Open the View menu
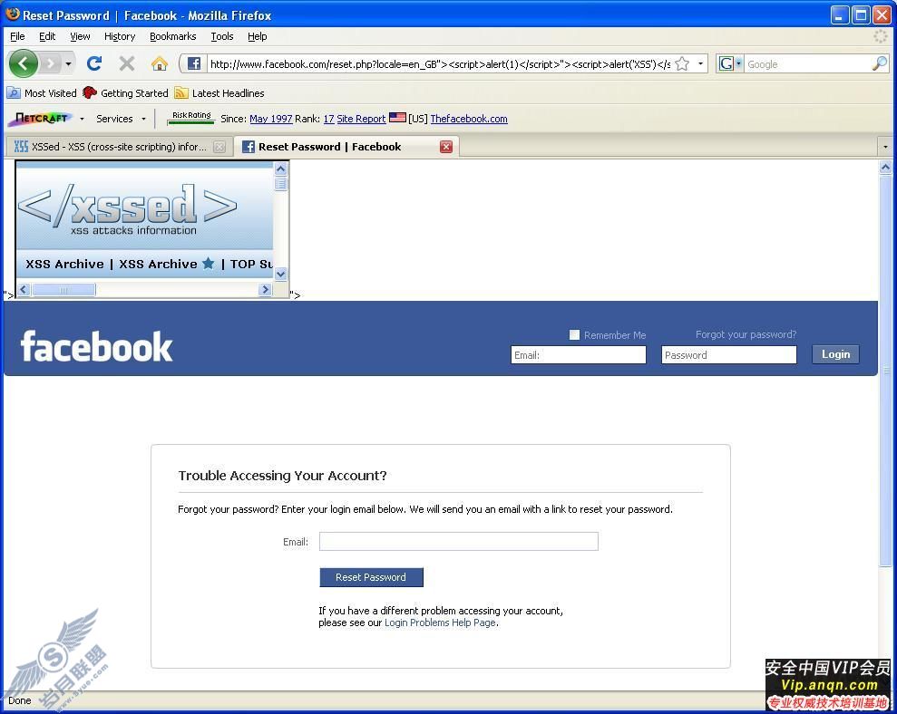This screenshot has height=714, width=897. click(x=80, y=36)
